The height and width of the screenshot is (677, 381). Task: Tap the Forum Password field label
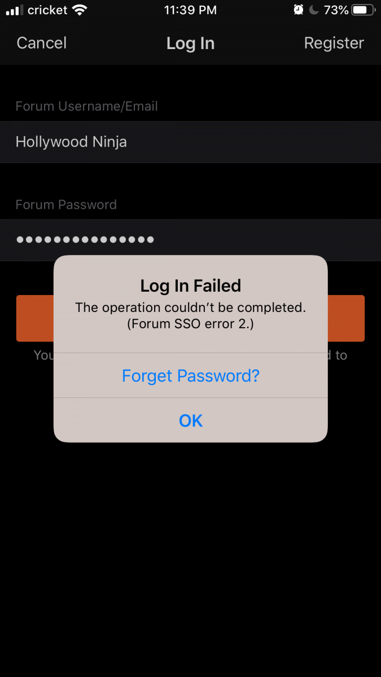coord(66,204)
